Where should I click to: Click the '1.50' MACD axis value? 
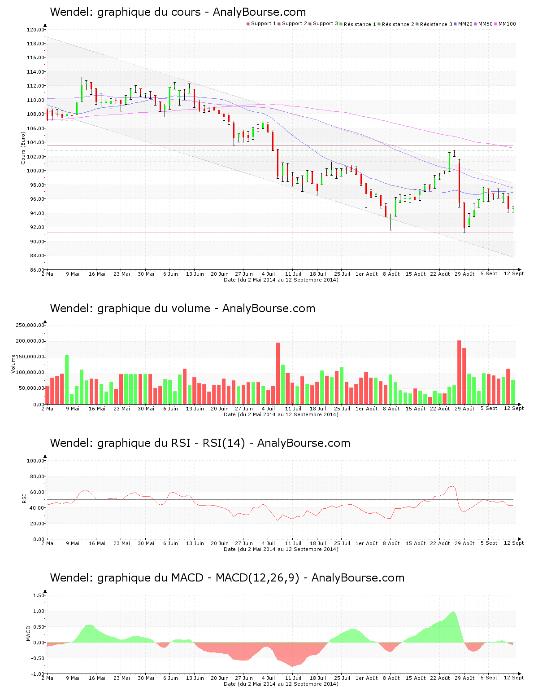pyautogui.click(x=39, y=595)
